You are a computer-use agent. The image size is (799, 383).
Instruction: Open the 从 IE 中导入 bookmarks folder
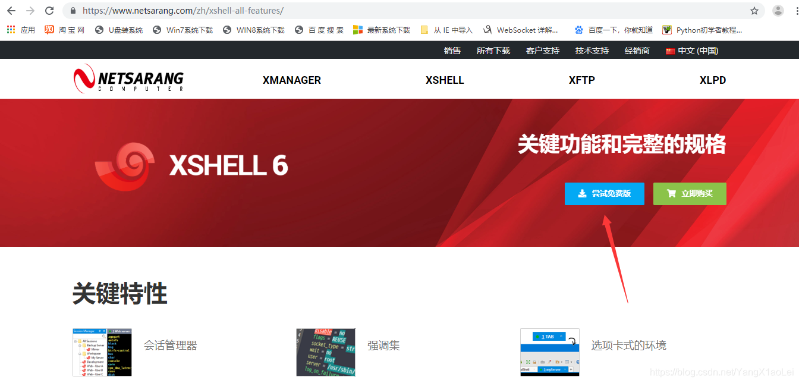click(446, 30)
